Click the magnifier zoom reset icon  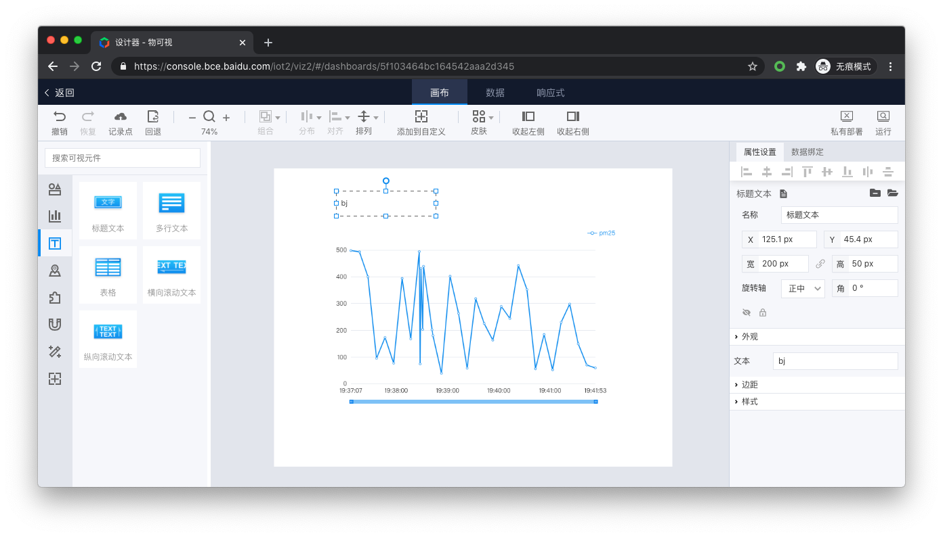209,116
